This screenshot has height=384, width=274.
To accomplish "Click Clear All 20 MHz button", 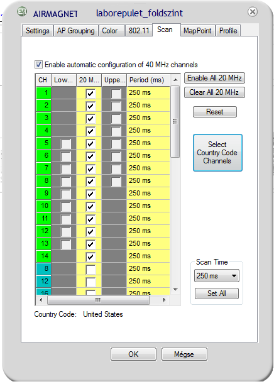I will coord(214,92).
